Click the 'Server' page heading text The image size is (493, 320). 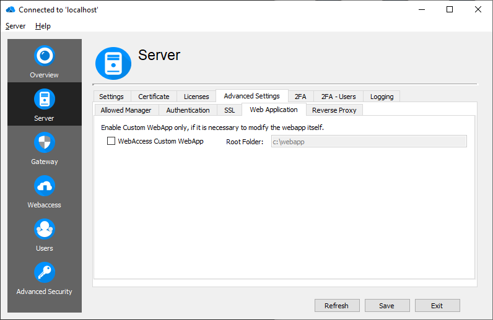(x=159, y=55)
